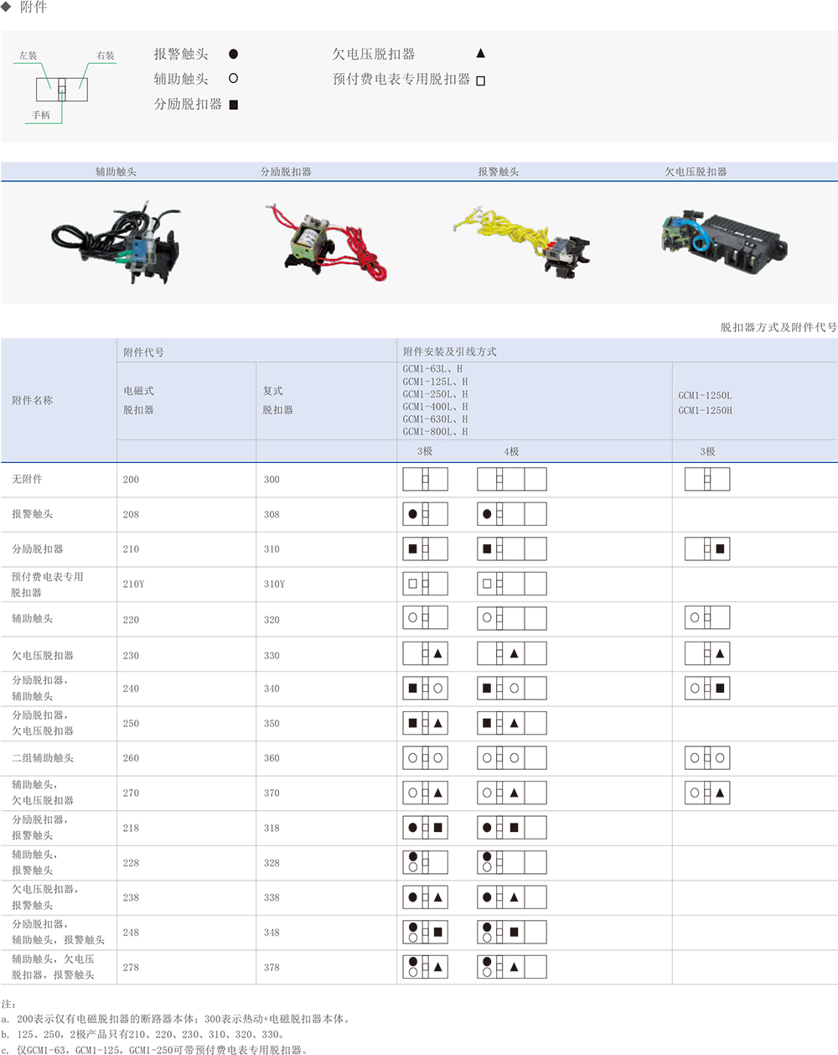Click the 附件安装及引线方式 header
Image resolution: width=838 pixels, height=1055 pixels.
tap(449, 351)
